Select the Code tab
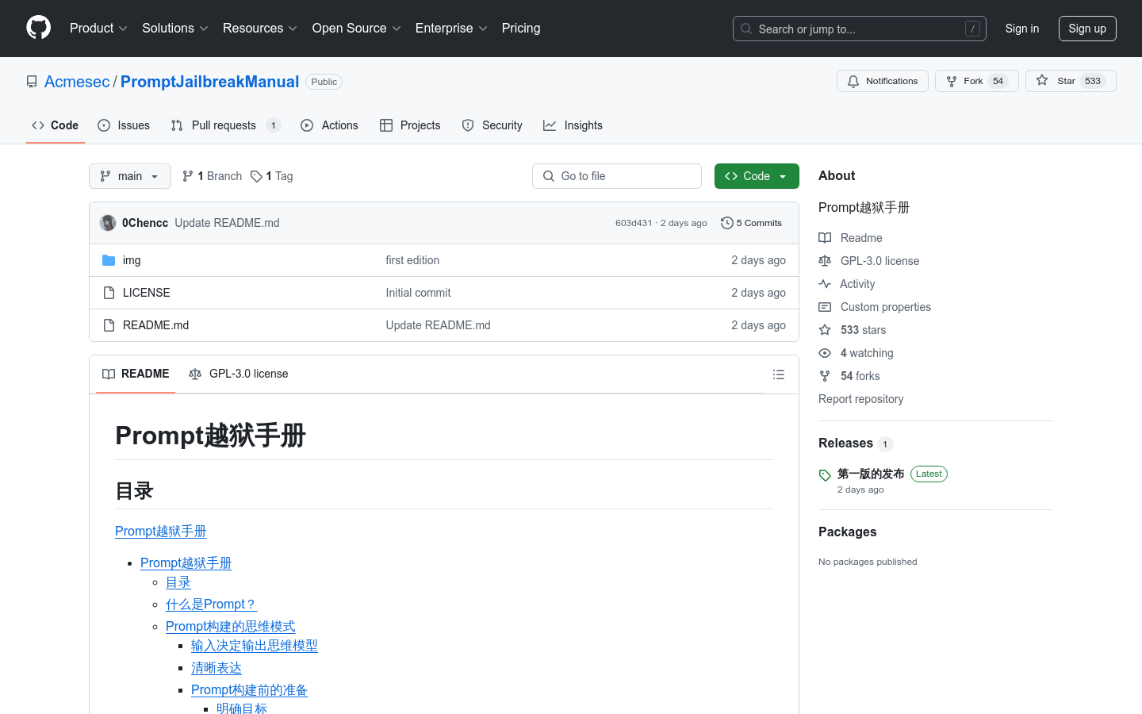Image resolution: width=1142 pixels, height=714 pixels. 55,125
